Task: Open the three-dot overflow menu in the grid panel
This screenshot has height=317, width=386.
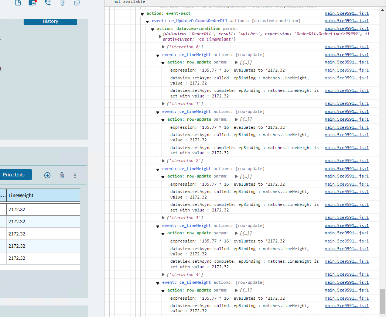Action: tap(75, 175)
